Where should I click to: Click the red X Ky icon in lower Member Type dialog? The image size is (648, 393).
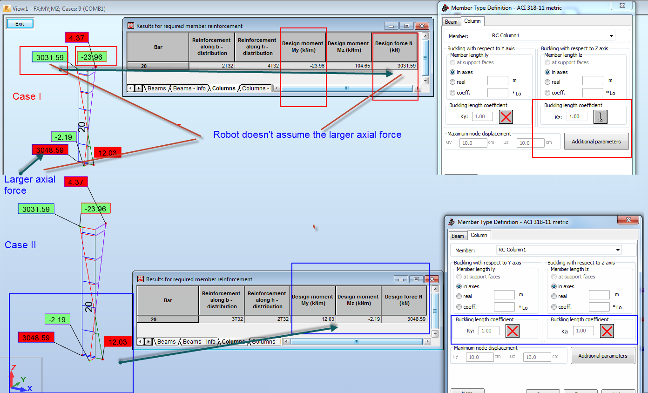point(512,331)
